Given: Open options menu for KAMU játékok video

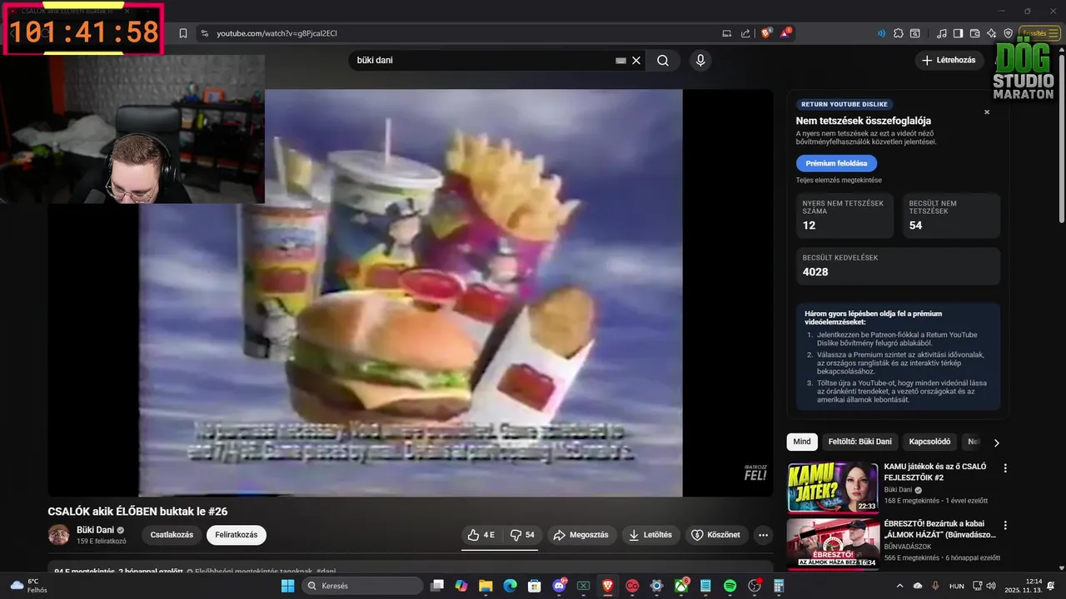Looking at the screenshot, I should point(1005,468).
